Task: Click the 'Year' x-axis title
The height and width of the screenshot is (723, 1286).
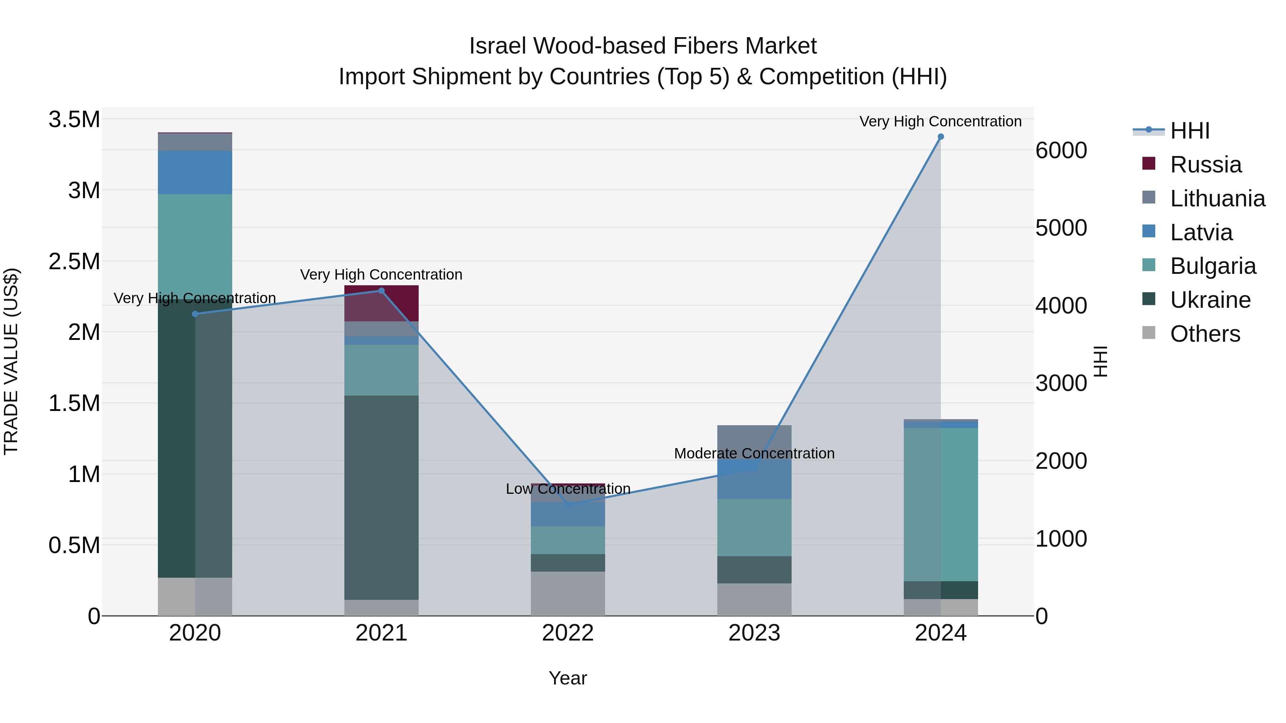Action: (568, 679)
